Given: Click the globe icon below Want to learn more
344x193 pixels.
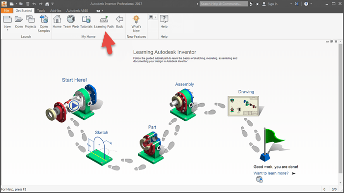Looking at the screenshot, I should point(259,179).
